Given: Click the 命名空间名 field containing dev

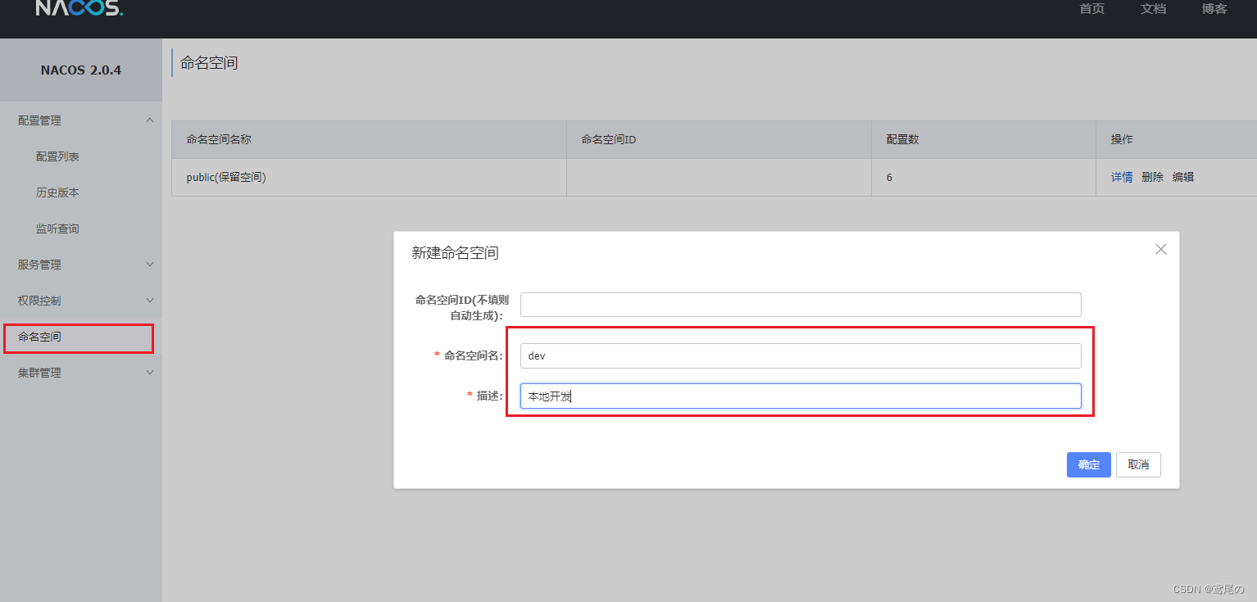Looking at the screenshot, I should click(x=801, y=355).
